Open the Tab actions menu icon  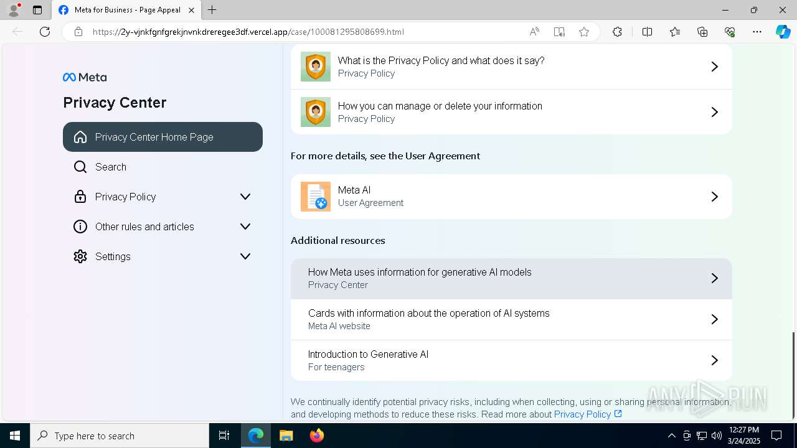pos(37,10)
